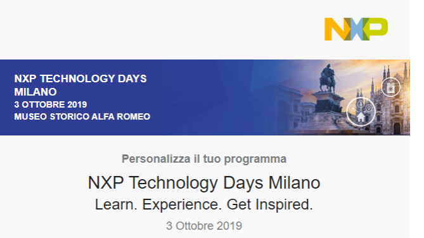Click the banner title NXP TECHNOLOGY DAYS
The image size is (424, 238).
coord(80,78)
